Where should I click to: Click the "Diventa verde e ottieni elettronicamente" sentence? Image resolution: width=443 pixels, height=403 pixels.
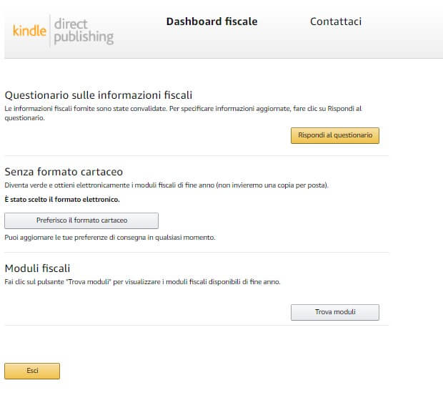[x=166, y=185]
